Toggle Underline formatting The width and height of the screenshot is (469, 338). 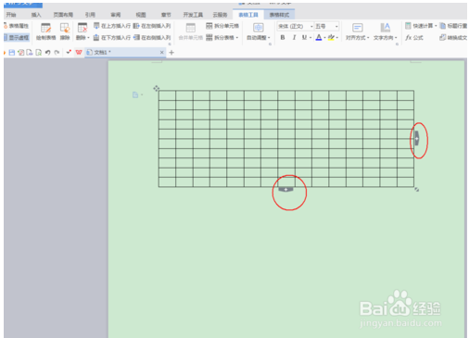pyautogui.click(x=304, y=38)
